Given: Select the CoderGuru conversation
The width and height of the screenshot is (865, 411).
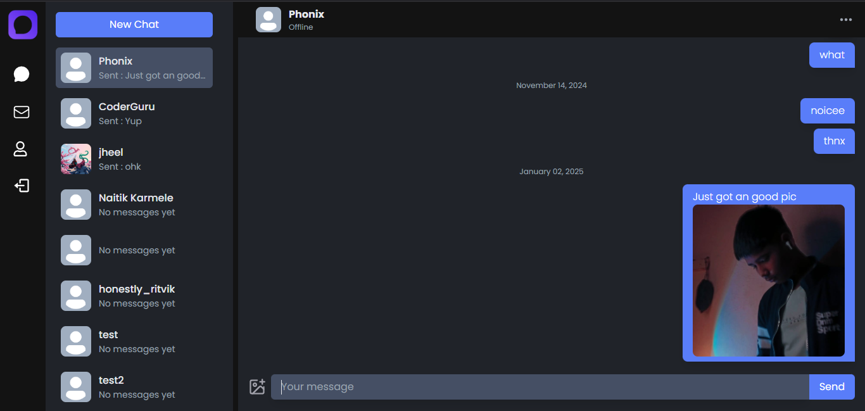Looking at the screenshot, I should click(x=134, y=113).
